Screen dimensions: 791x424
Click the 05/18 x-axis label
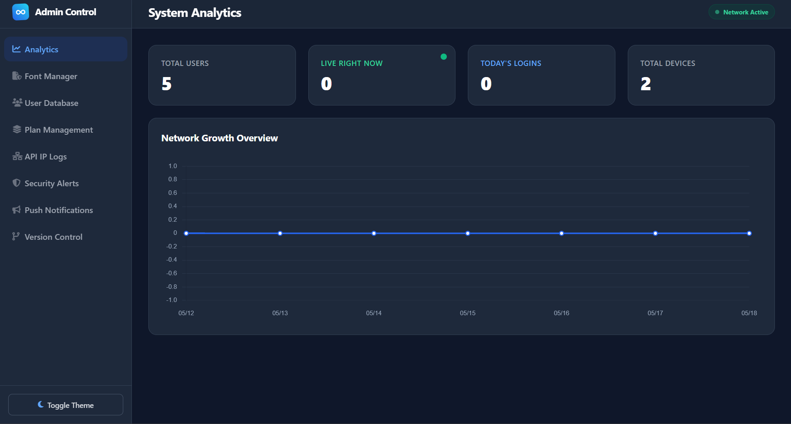point(749,313)
